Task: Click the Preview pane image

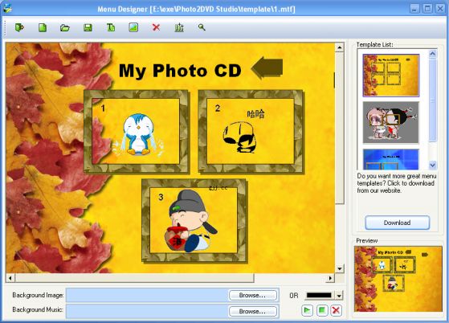Action: pyautogui.click(x=398, y=279)
